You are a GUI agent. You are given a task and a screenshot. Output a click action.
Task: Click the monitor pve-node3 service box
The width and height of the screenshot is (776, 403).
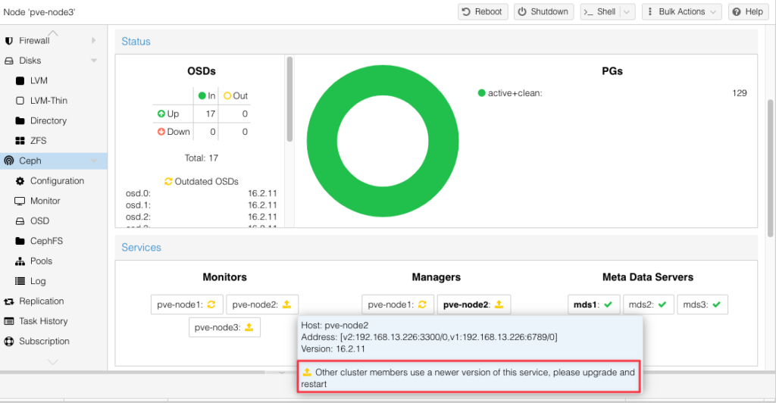(224, 327)
